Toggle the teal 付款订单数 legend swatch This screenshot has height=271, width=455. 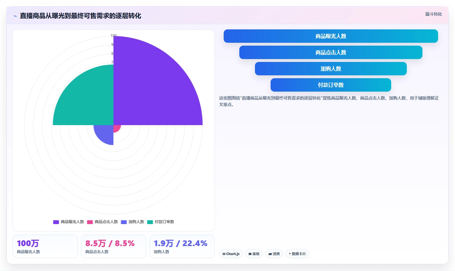150,222
